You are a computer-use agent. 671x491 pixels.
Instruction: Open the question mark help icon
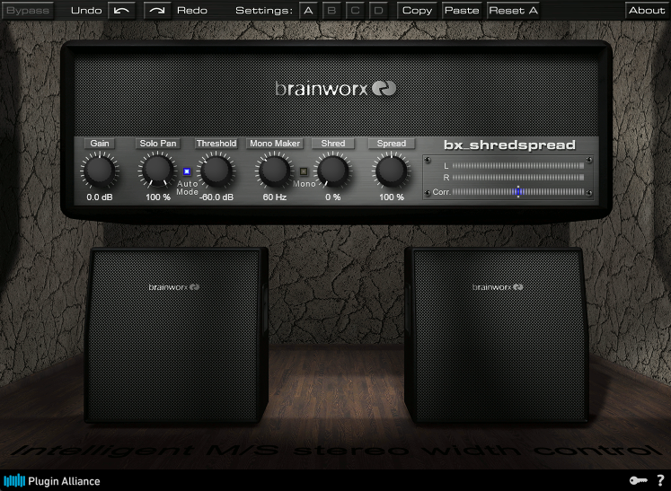coord(660,480)
